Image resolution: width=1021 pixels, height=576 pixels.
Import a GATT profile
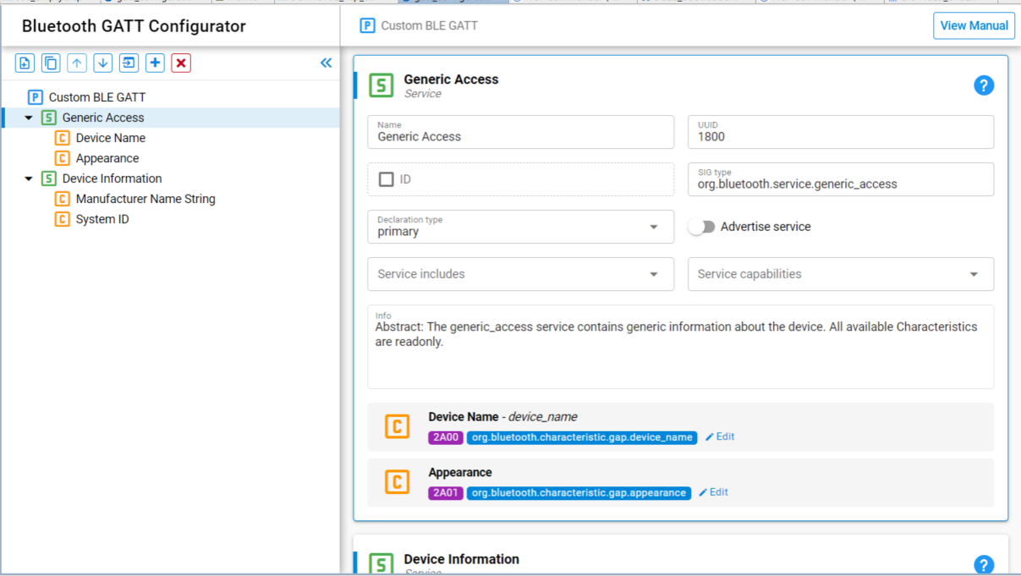129,63
